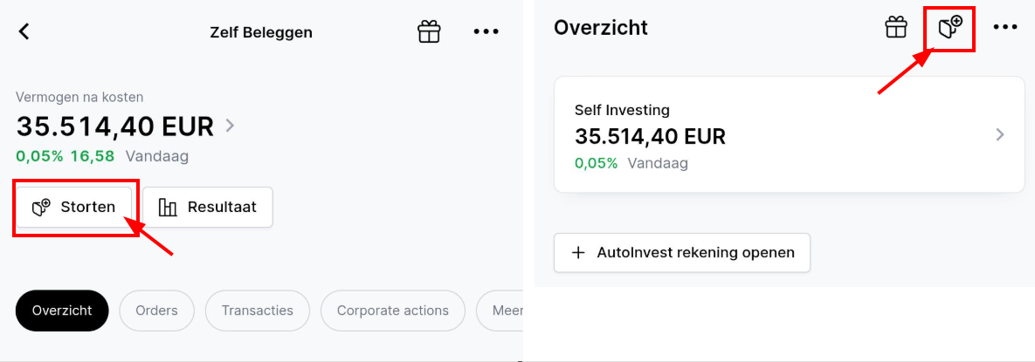Open the Corporate actions tab
Screen dimensions: 1035x362
pyautogui.click(x=393, y=311)
